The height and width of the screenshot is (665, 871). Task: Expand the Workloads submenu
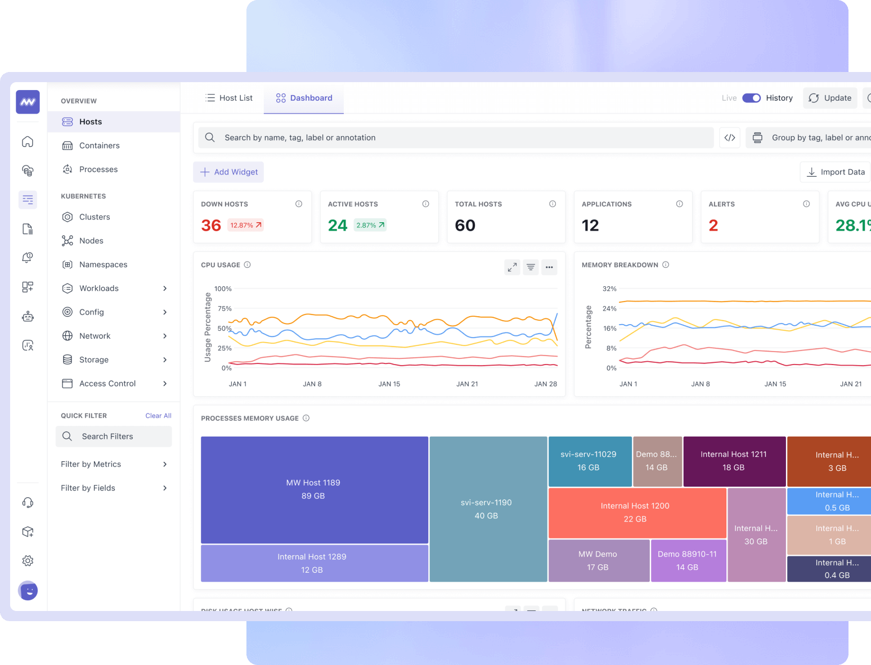165,289
